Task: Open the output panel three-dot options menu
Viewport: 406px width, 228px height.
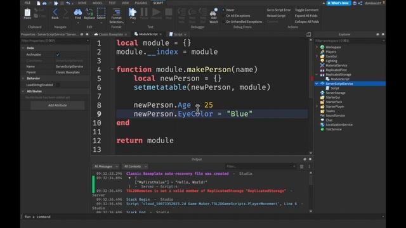Action: [309, 167]
